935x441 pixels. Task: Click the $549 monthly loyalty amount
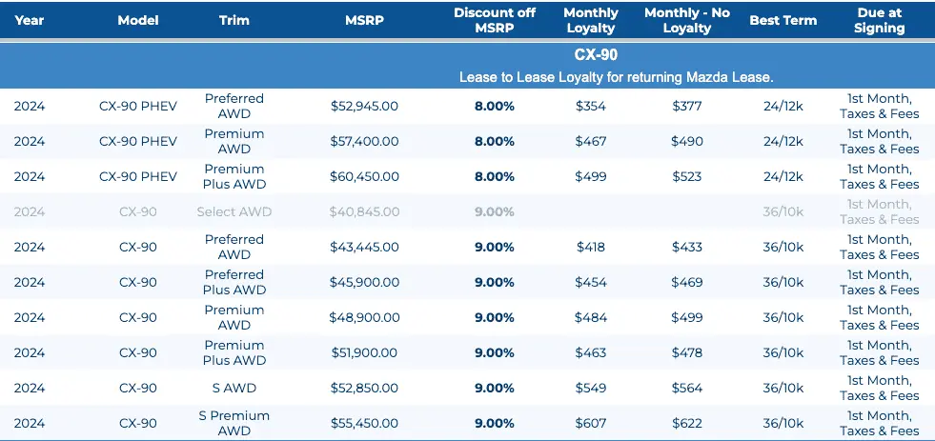click(x=591, y=388)
